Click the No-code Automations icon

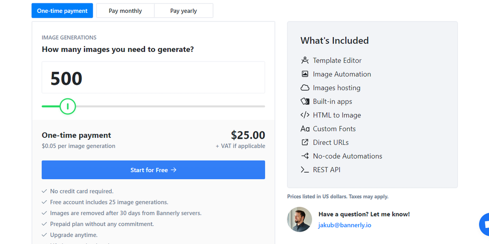[x=305, y=156]
